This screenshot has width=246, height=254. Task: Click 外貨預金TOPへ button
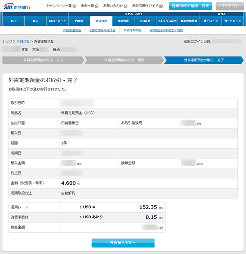(123, 243)
